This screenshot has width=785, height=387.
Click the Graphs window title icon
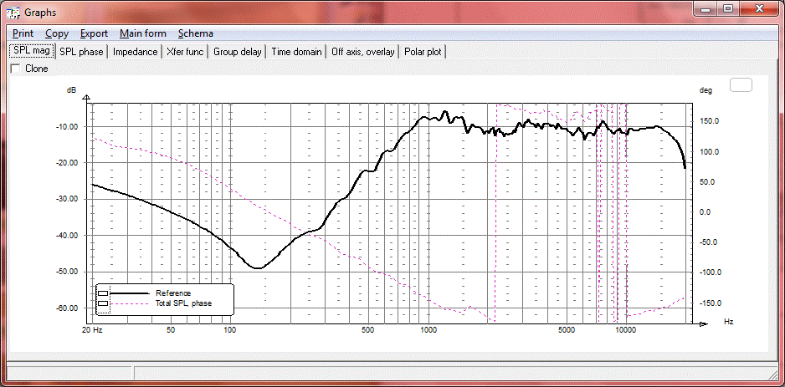13,13
